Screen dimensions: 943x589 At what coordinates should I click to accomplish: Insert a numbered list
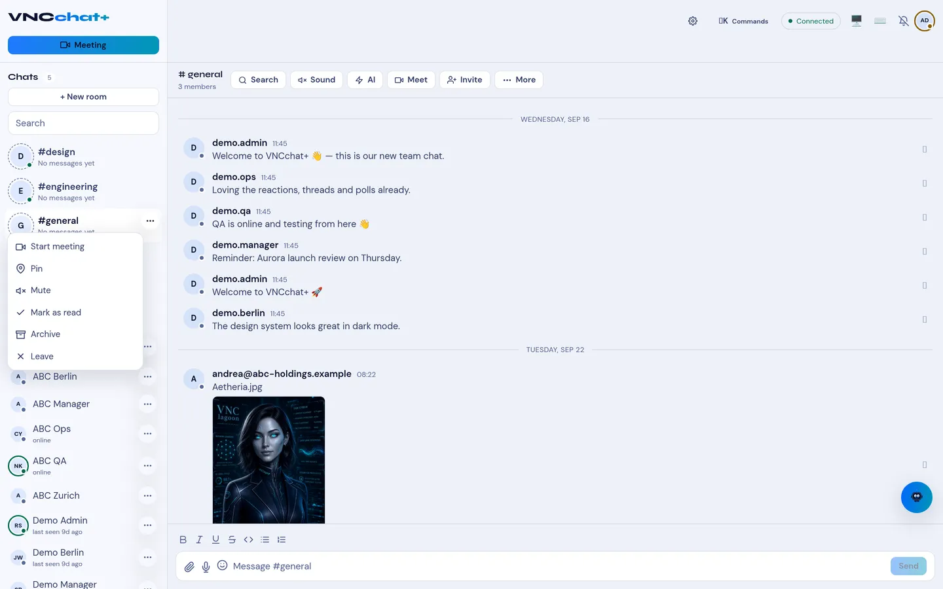point(282,540)
